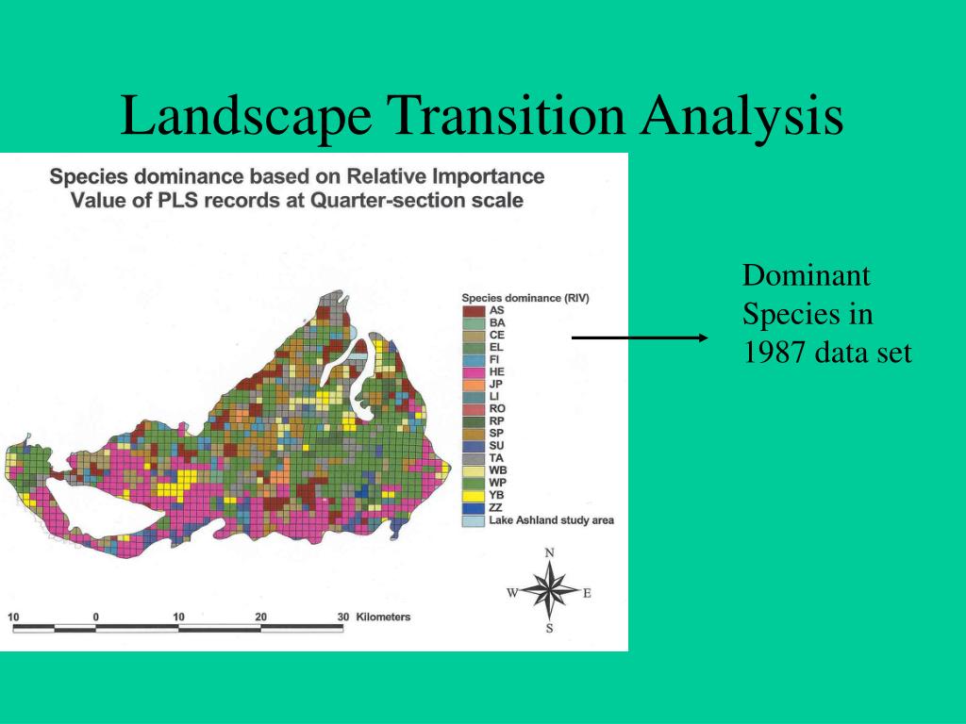Click the black-and-white distance scale bar
Viewport: 966px width, 724px height.
[178, 628]
